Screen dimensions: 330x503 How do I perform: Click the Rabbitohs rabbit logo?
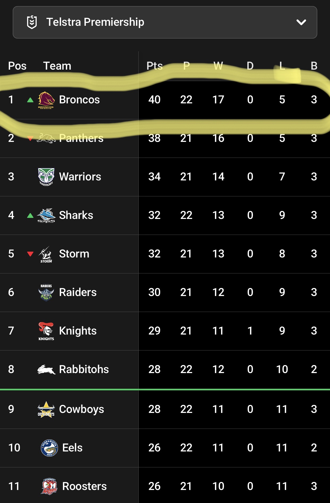[x=46, y=370]
